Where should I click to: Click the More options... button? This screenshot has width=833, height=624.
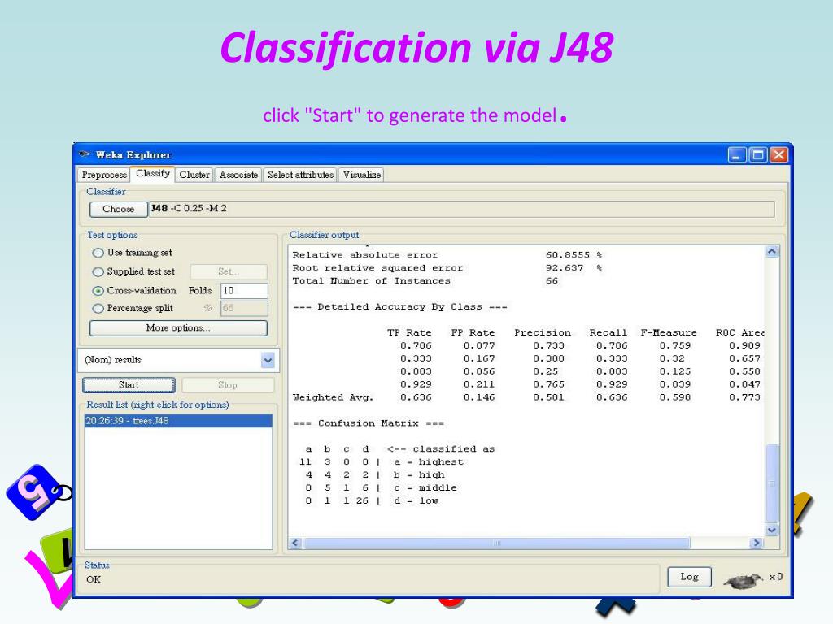pyautogui.click(x=178, y=328)
